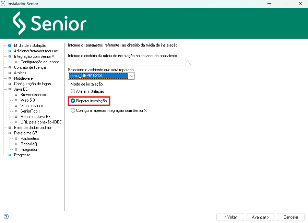Click the help question mark icon
308x223 pixels.
[6, 217]
